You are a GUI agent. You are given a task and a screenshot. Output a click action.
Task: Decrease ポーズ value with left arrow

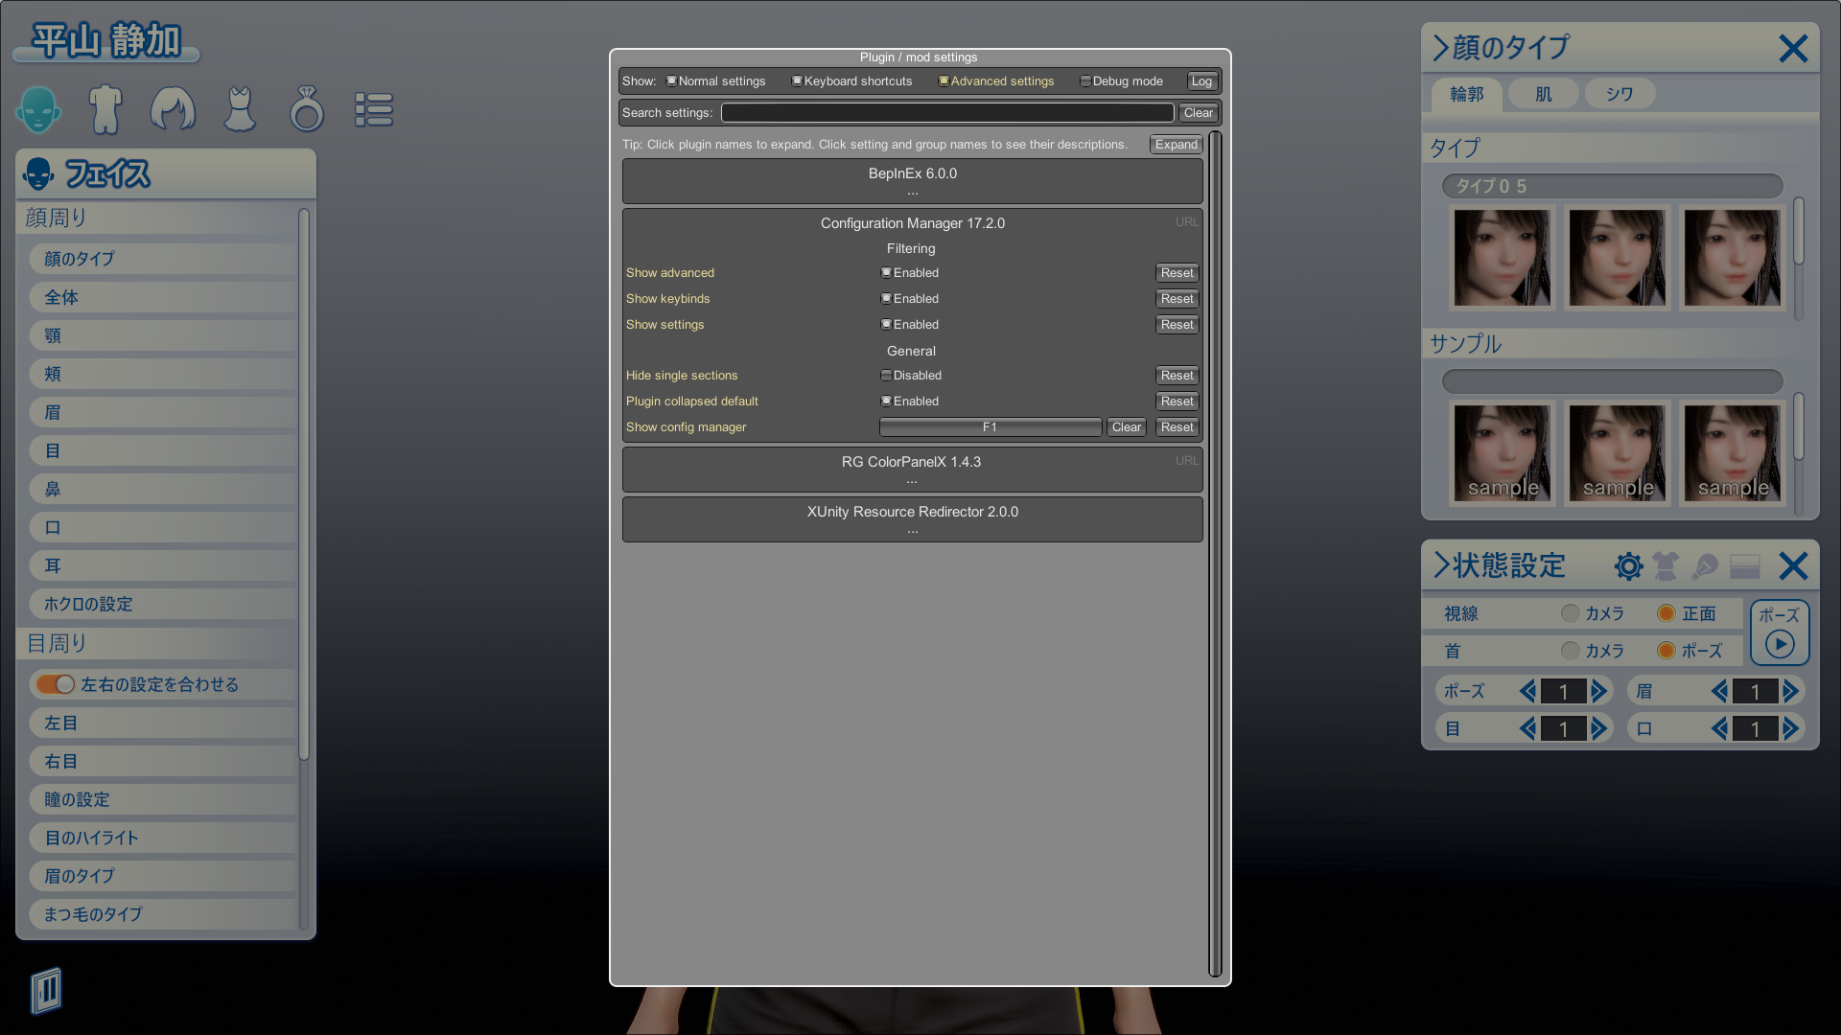coord(1528,691)
